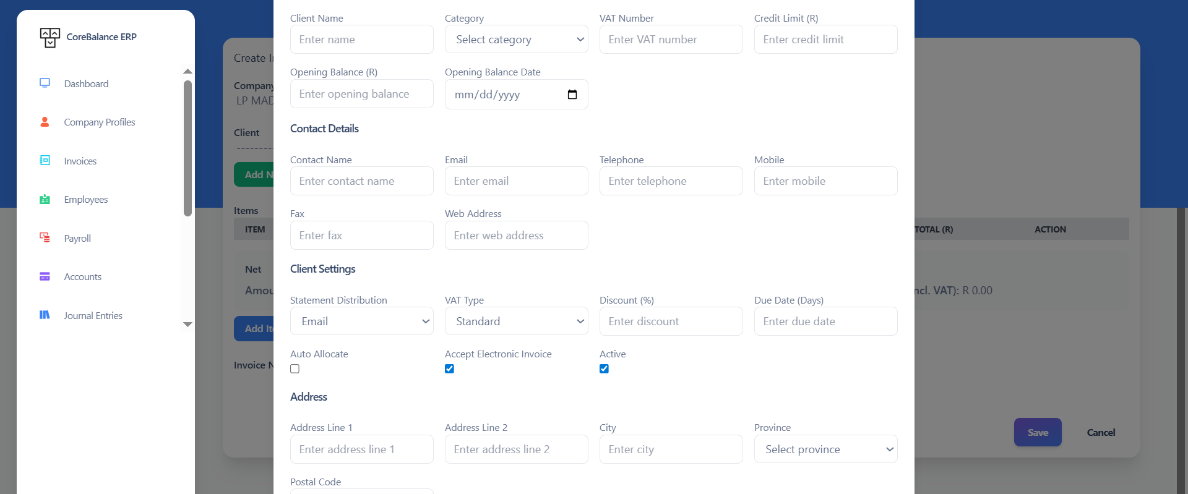The image size is (1188, 494).
Task: Click the Client Name input field
Action: point(361,40)
